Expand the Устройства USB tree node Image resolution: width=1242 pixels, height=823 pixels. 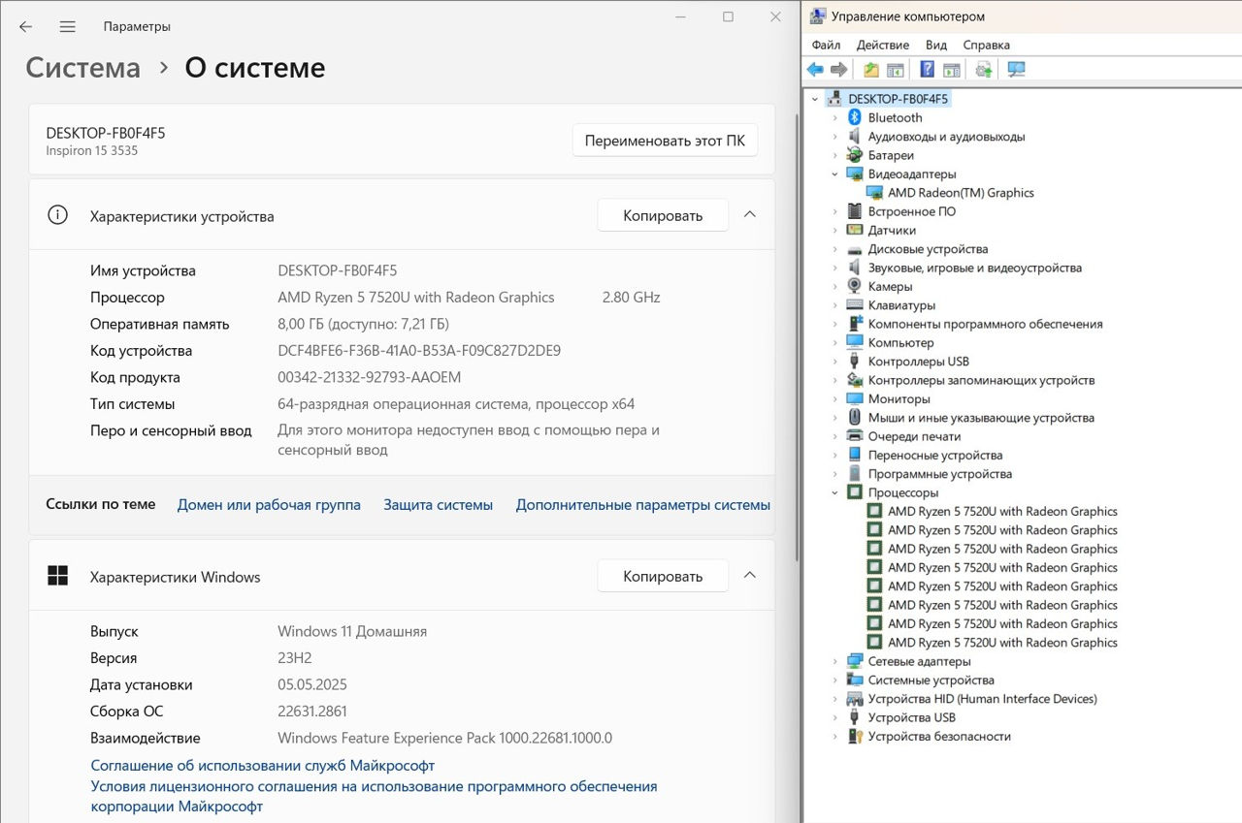tap(834, 717)
